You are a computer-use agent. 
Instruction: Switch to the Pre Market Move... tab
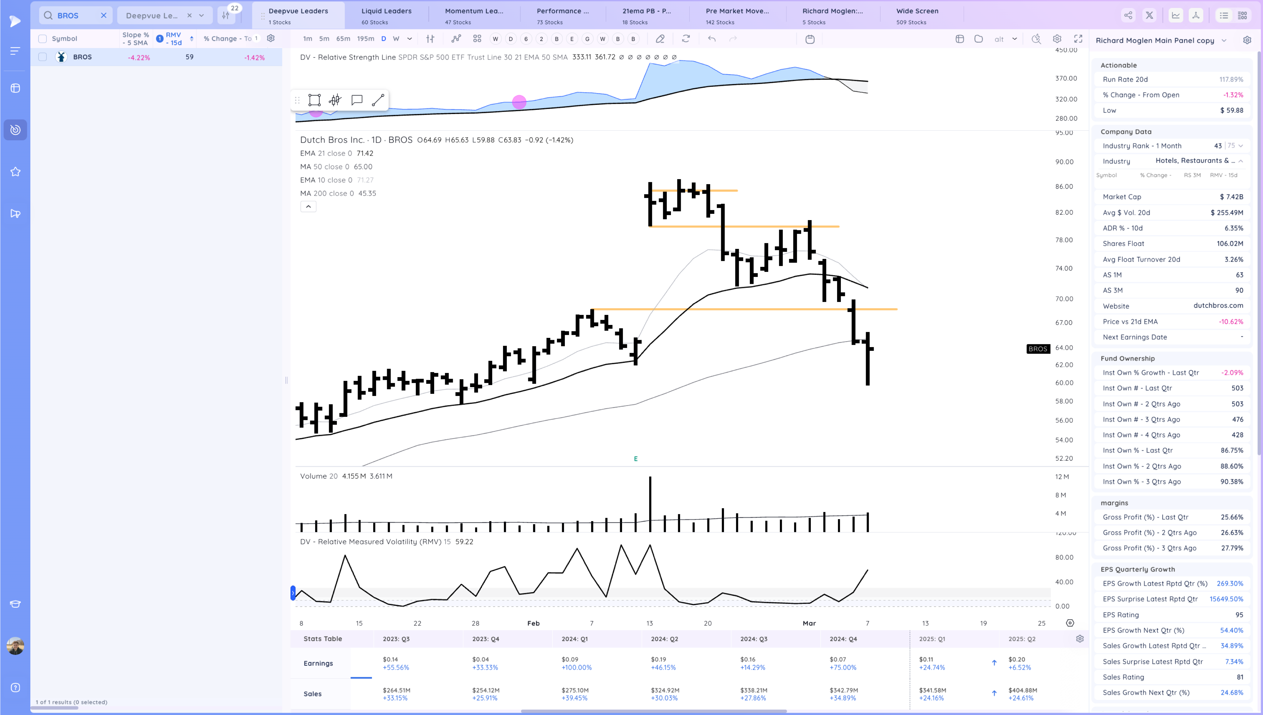tap(737, 16)
